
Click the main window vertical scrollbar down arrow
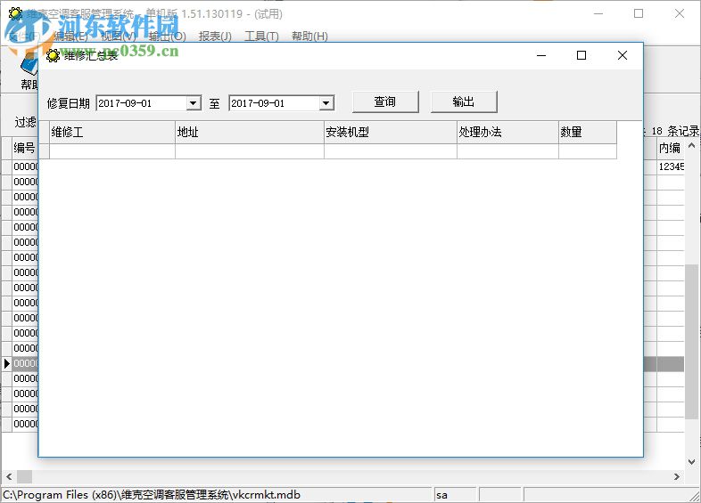pos(691,461)
